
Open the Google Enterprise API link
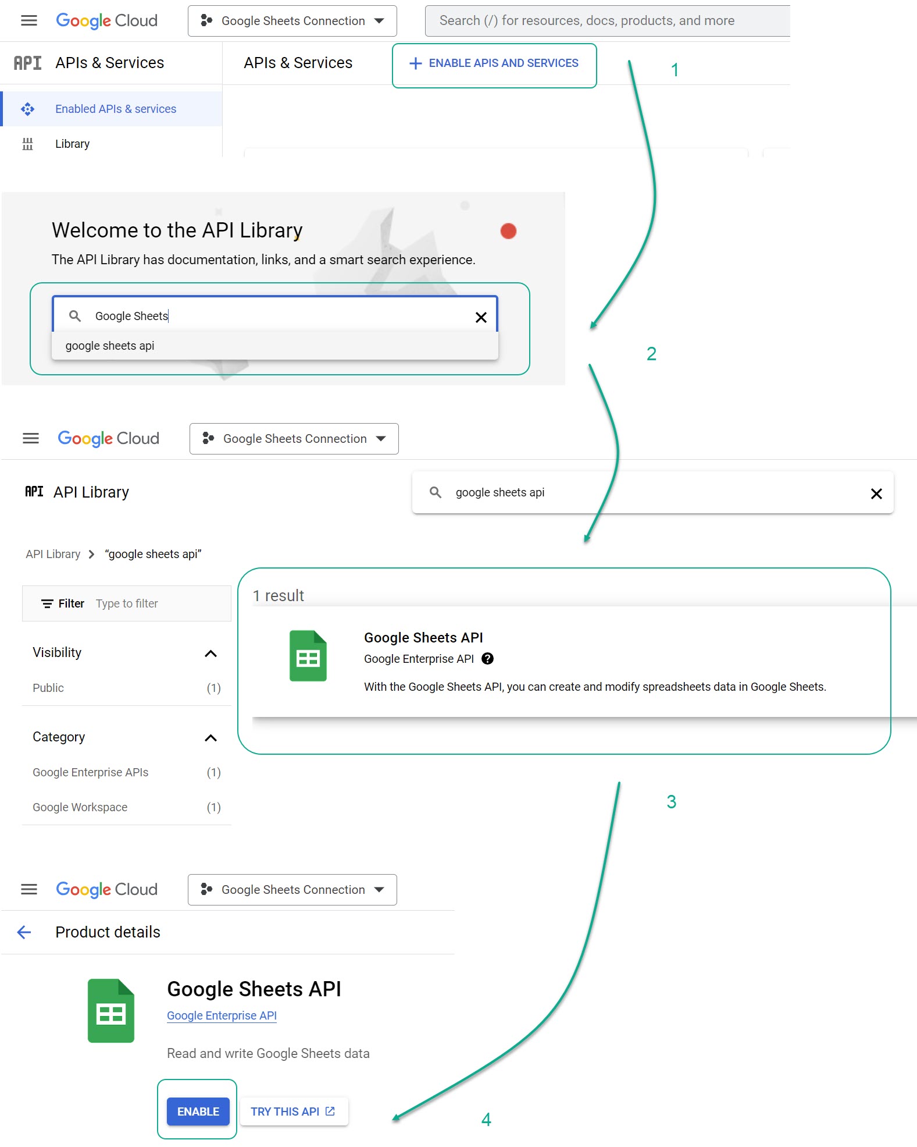tap(222, 1015)
